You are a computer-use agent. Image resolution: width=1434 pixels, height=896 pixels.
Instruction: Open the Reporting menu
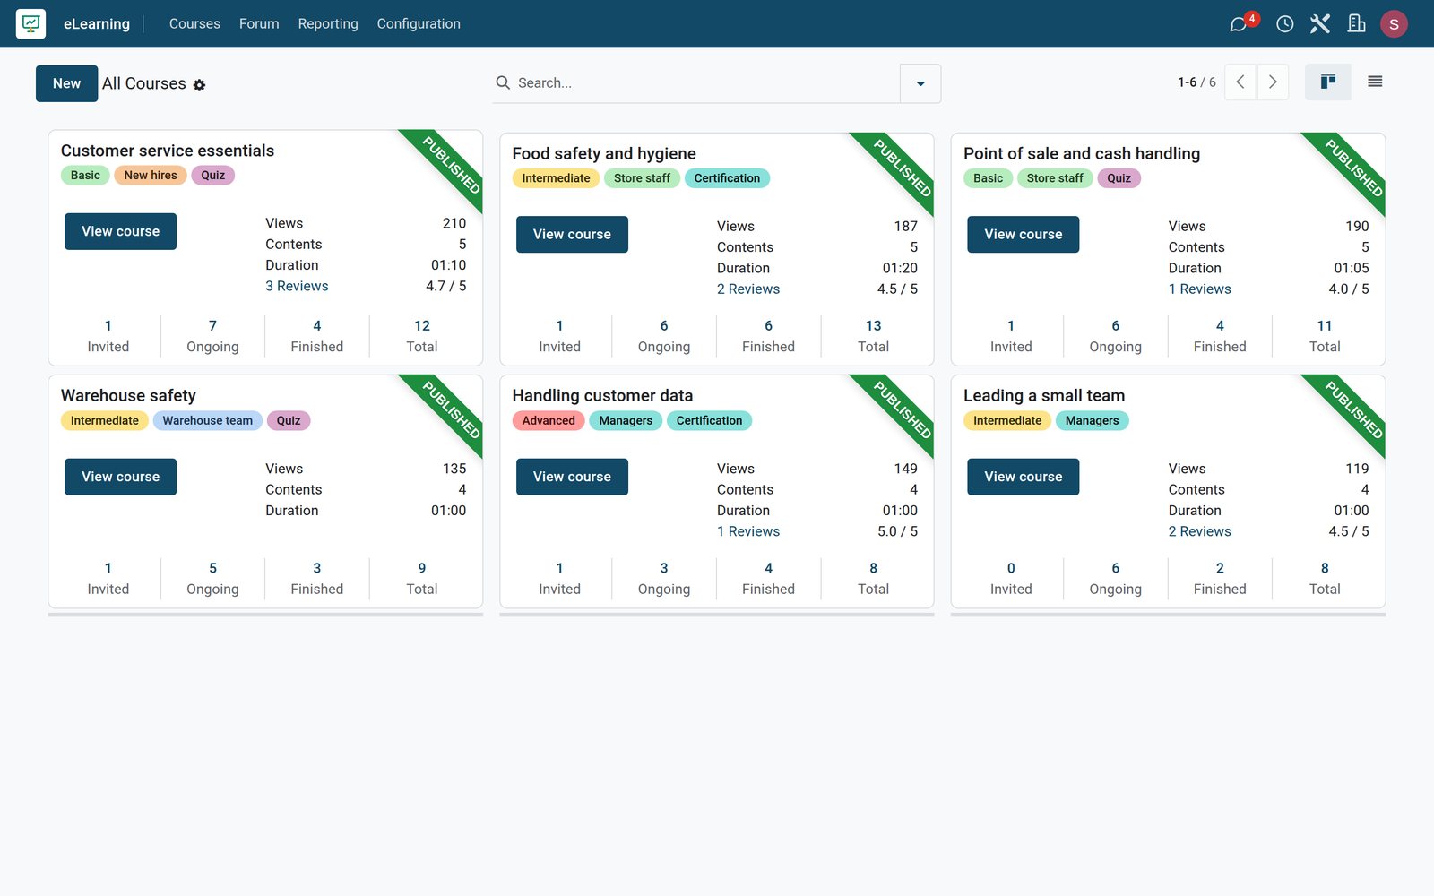328,24
